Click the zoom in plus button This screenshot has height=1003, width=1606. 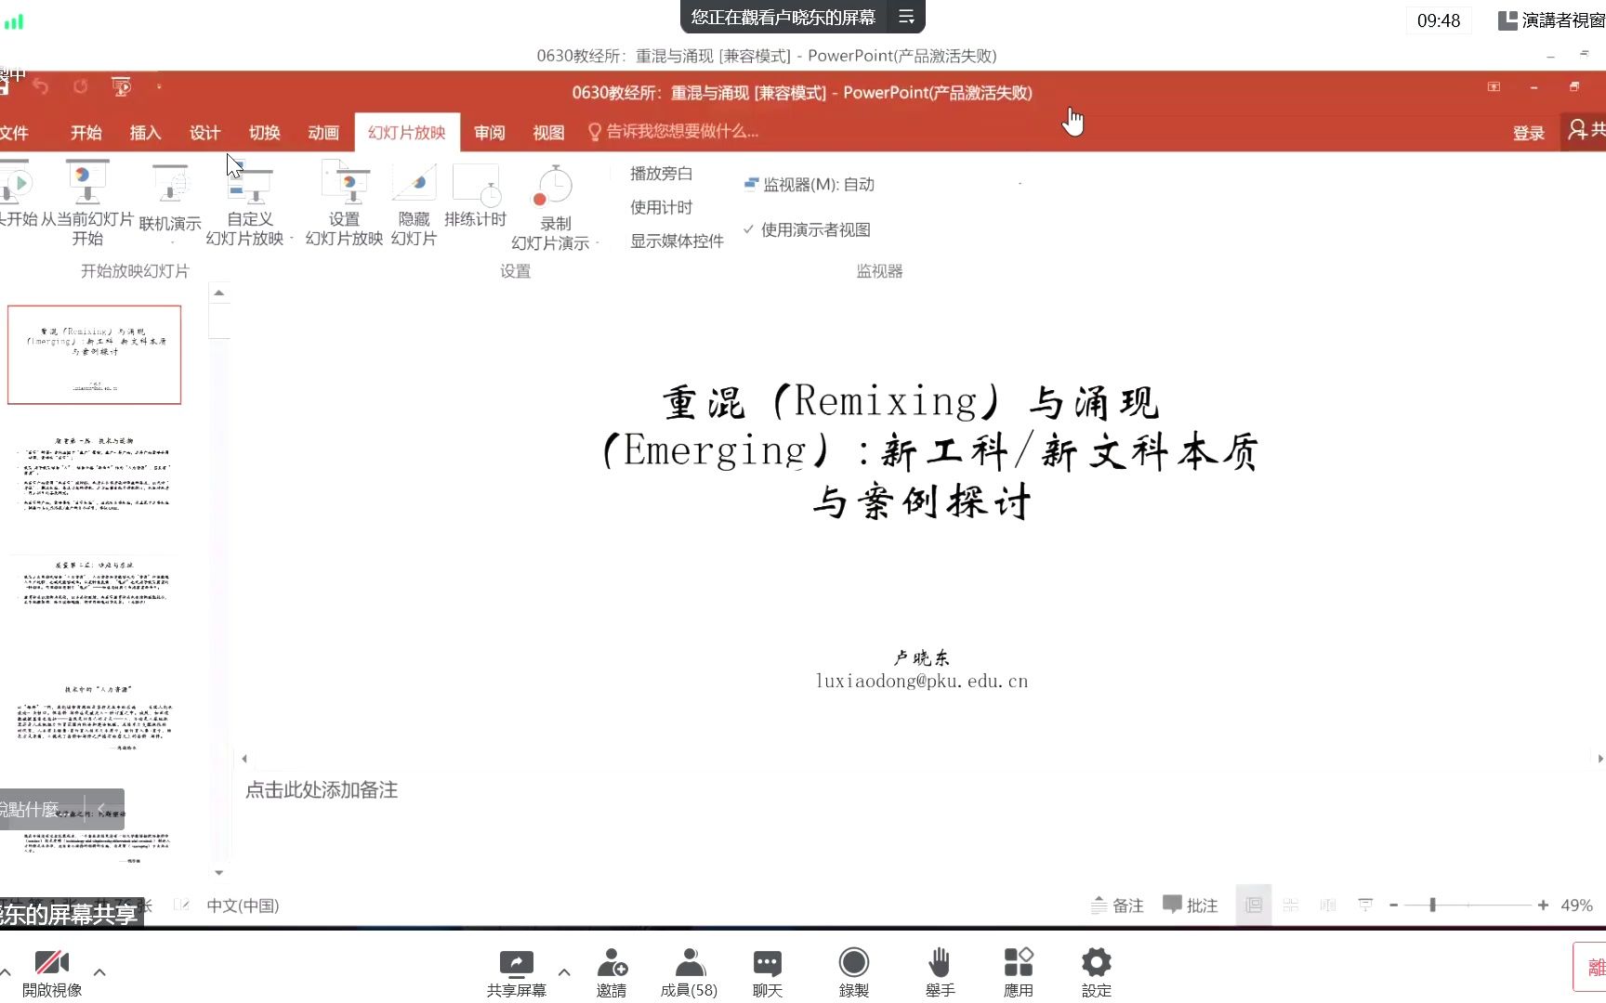1543,905
